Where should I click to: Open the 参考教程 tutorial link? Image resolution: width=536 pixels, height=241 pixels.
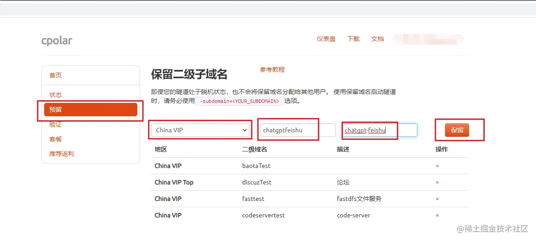[272, 69]
